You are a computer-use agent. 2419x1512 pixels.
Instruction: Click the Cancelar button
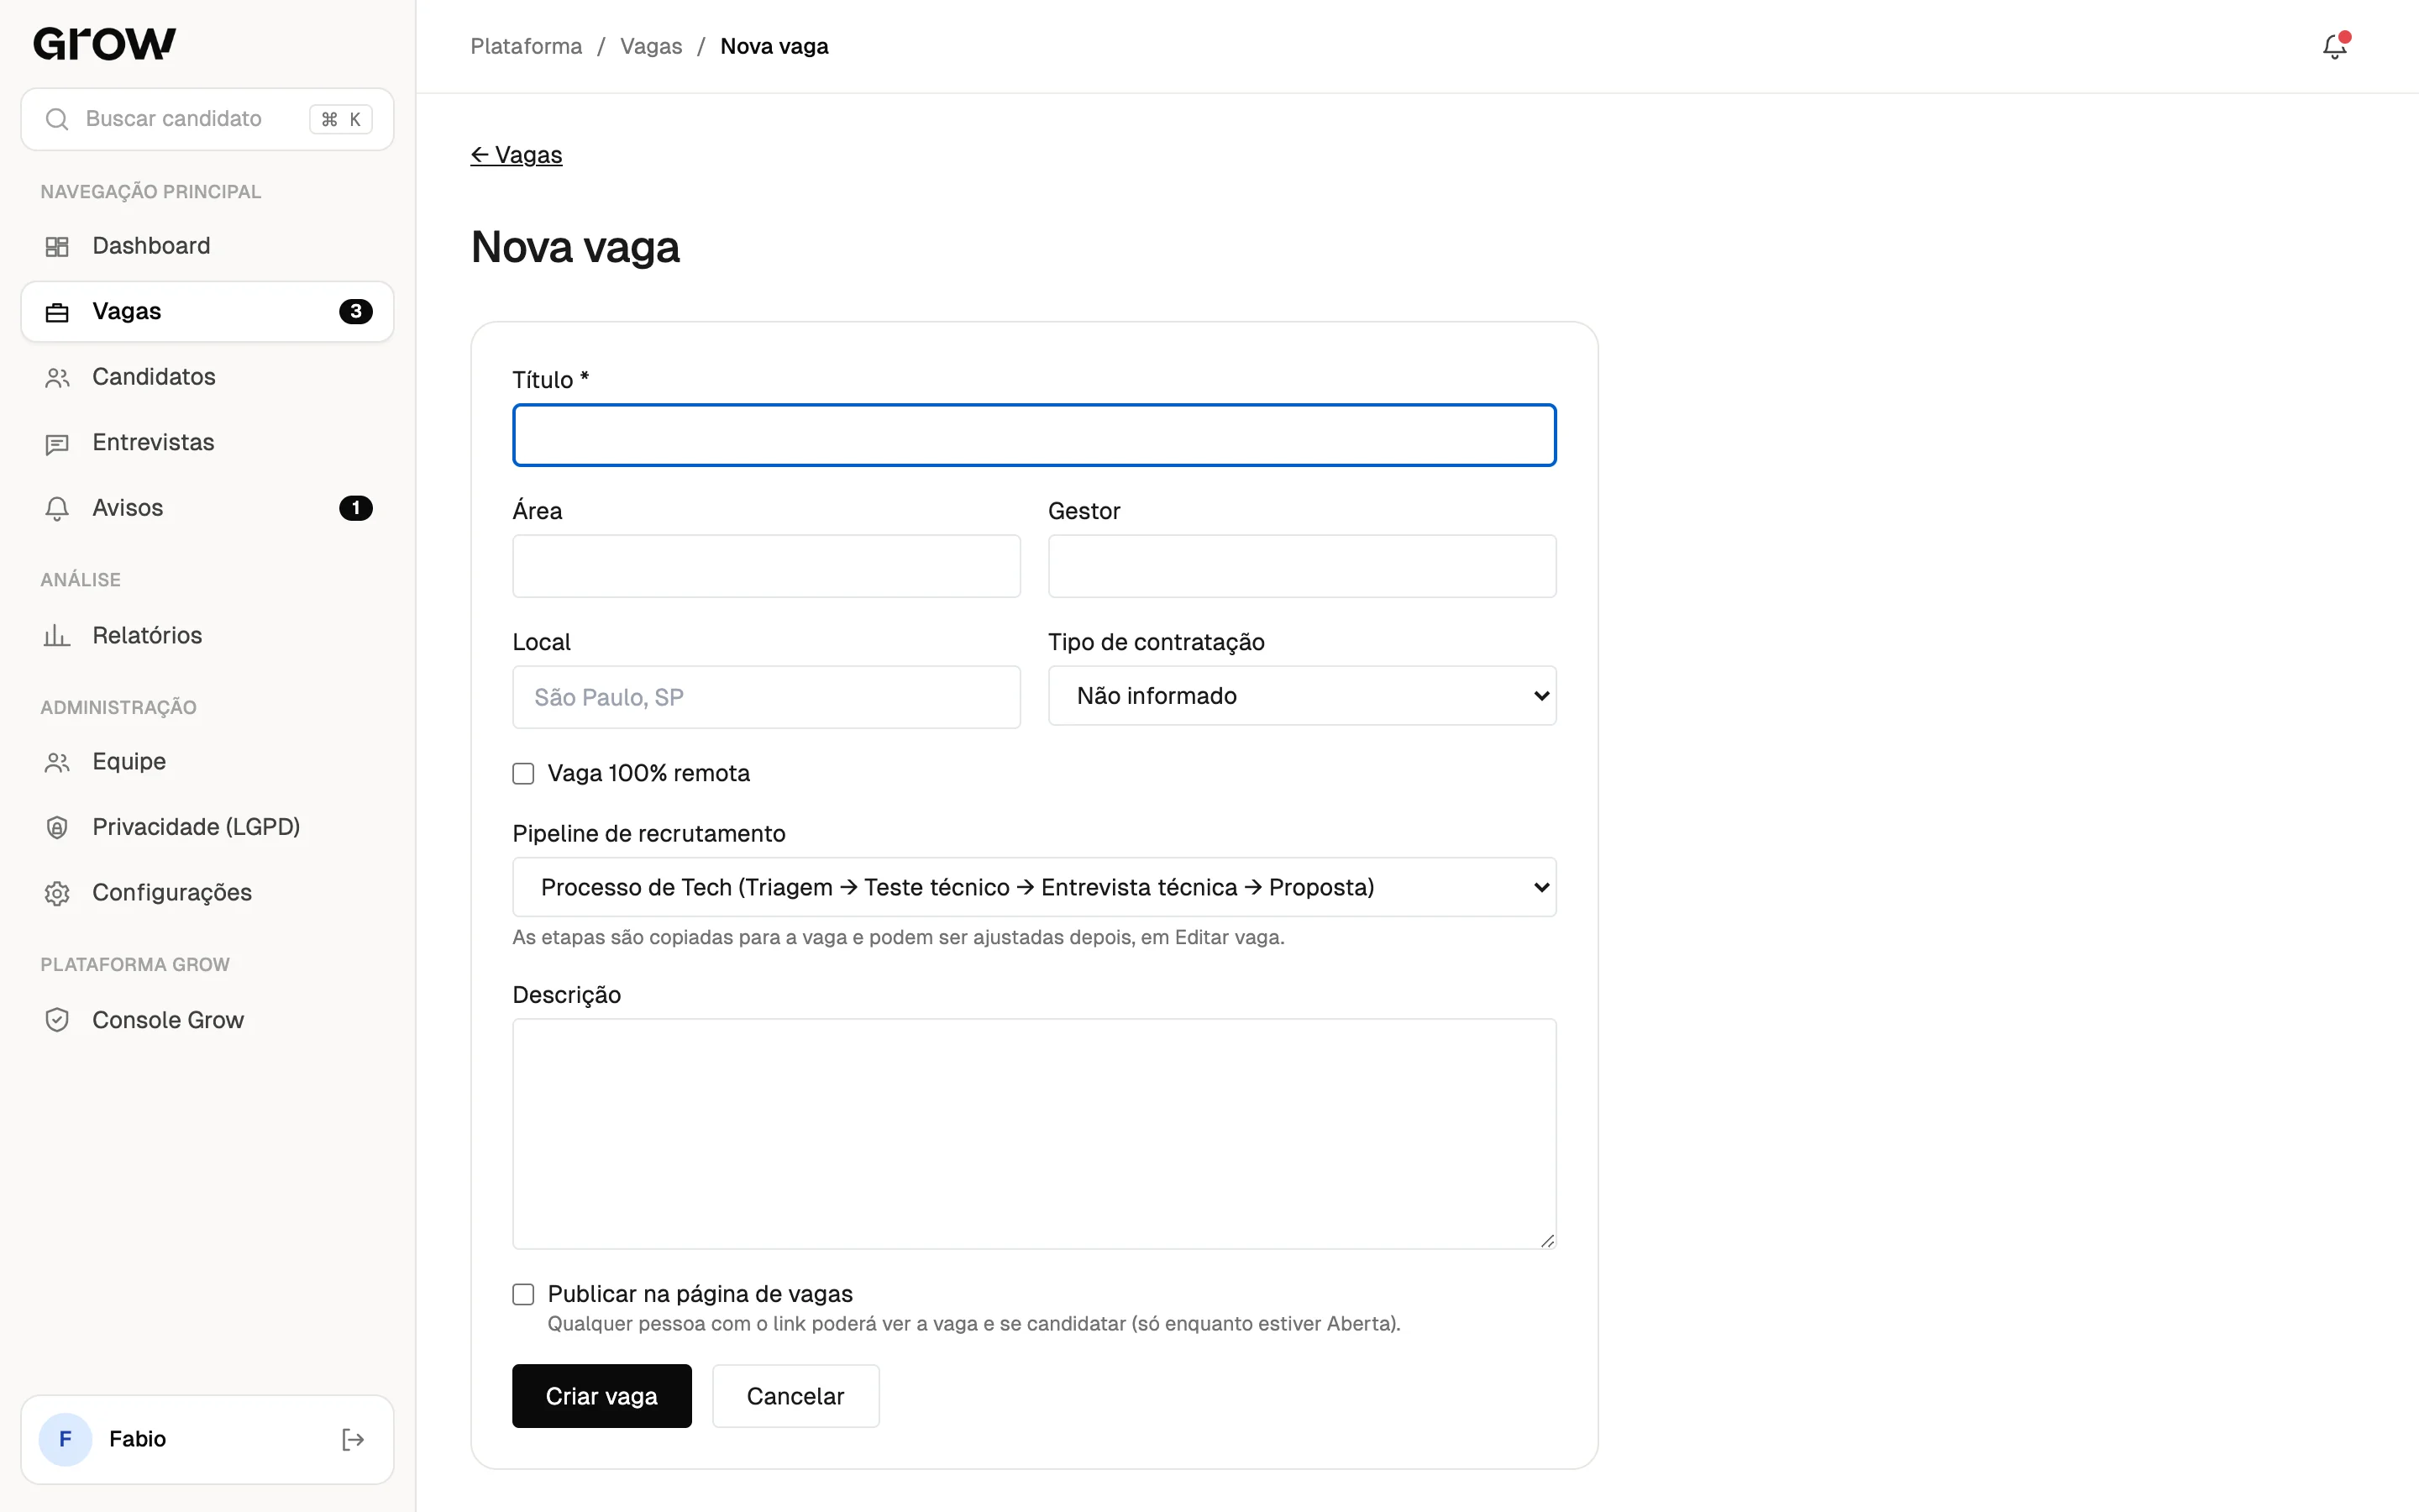click(x=795, y=1396)
